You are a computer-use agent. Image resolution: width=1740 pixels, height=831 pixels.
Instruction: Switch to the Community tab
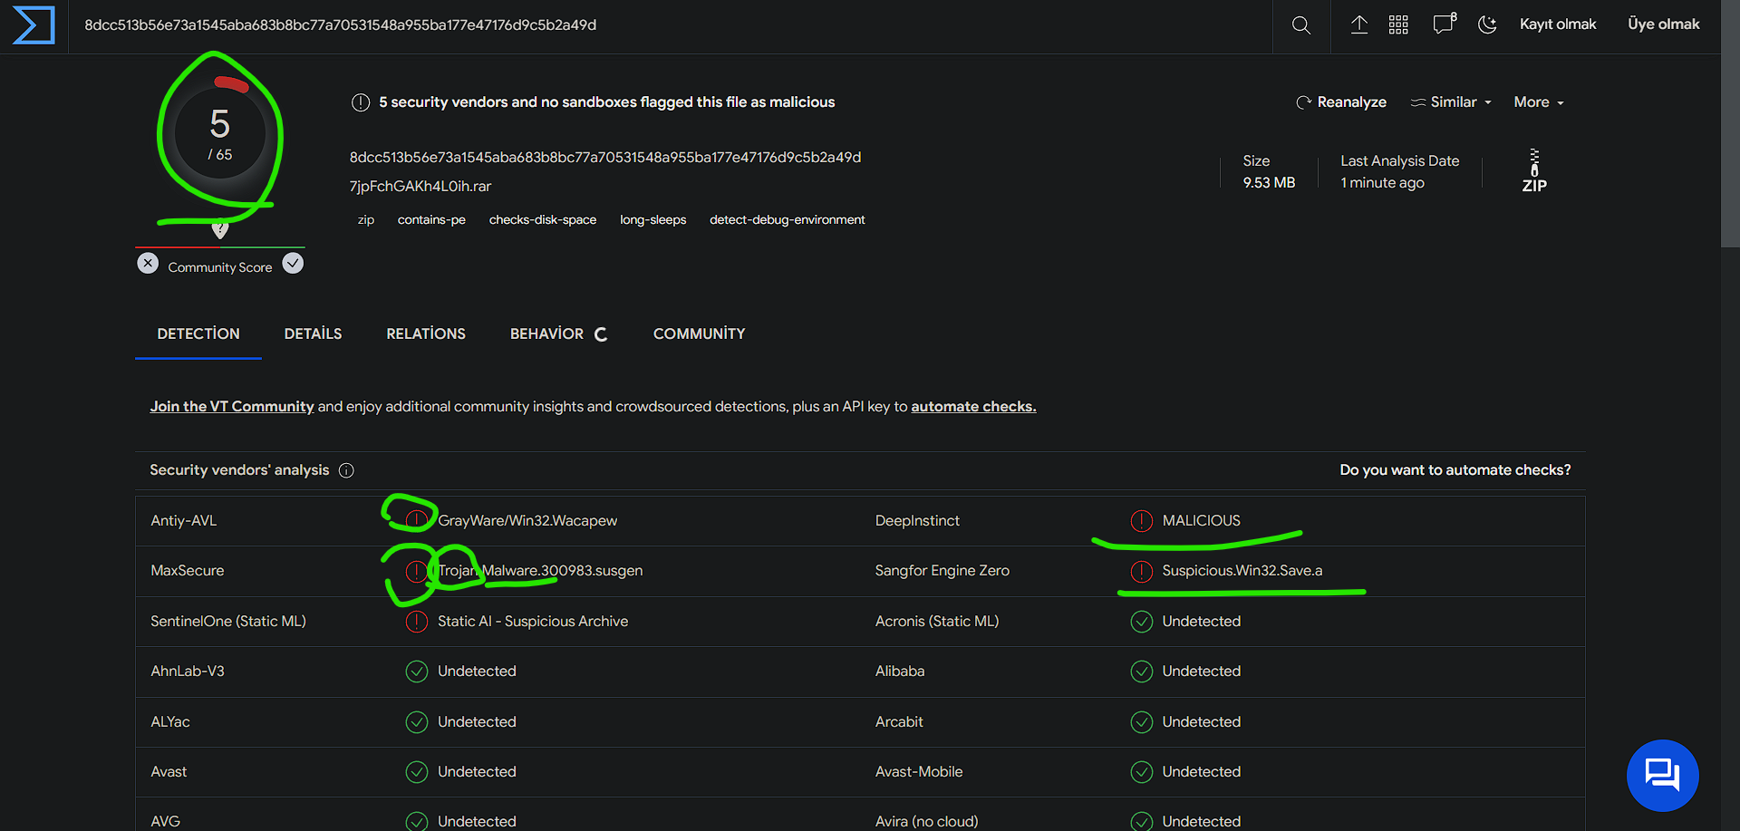pos(699,333)
